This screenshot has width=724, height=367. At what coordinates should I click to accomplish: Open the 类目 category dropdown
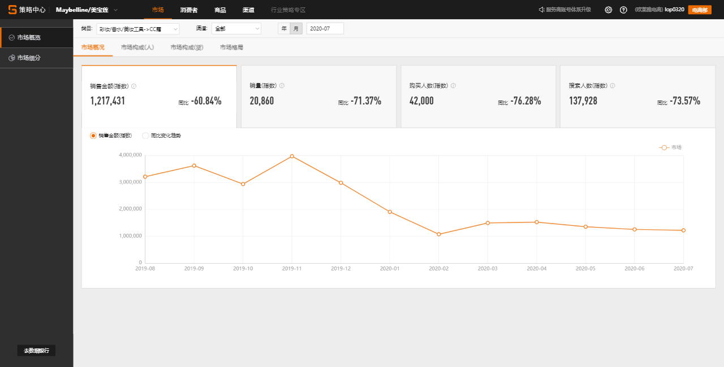click(x=137, y=28)
